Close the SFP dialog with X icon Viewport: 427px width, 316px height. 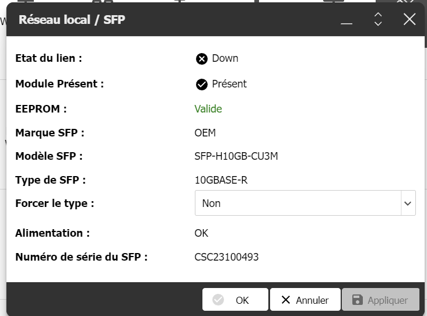(409, 20)
